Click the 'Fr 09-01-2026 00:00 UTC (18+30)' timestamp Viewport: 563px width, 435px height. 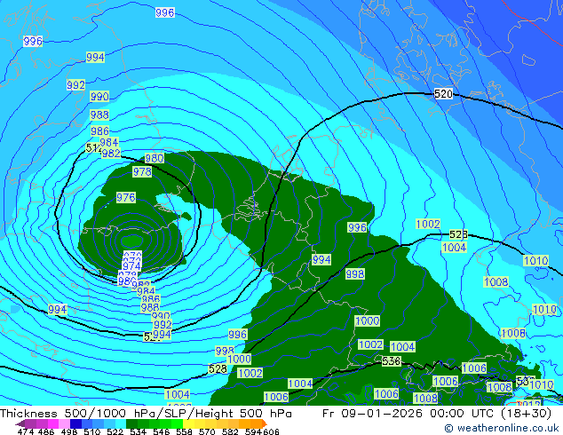pyautogui.click(x=437, y=414)
